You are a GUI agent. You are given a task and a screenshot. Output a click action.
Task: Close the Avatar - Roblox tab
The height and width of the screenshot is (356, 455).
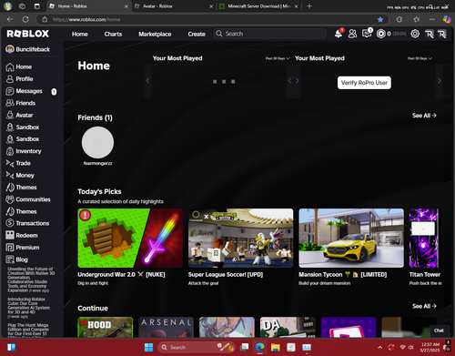pyautogui.click(x=211, y=6)
